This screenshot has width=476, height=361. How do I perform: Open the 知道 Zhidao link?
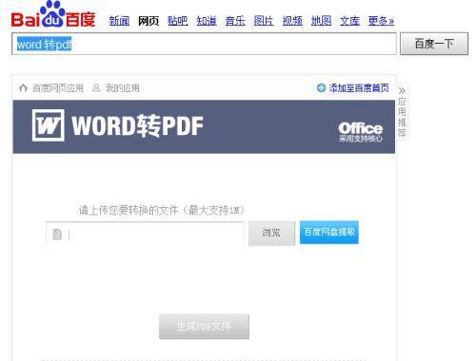207,21
